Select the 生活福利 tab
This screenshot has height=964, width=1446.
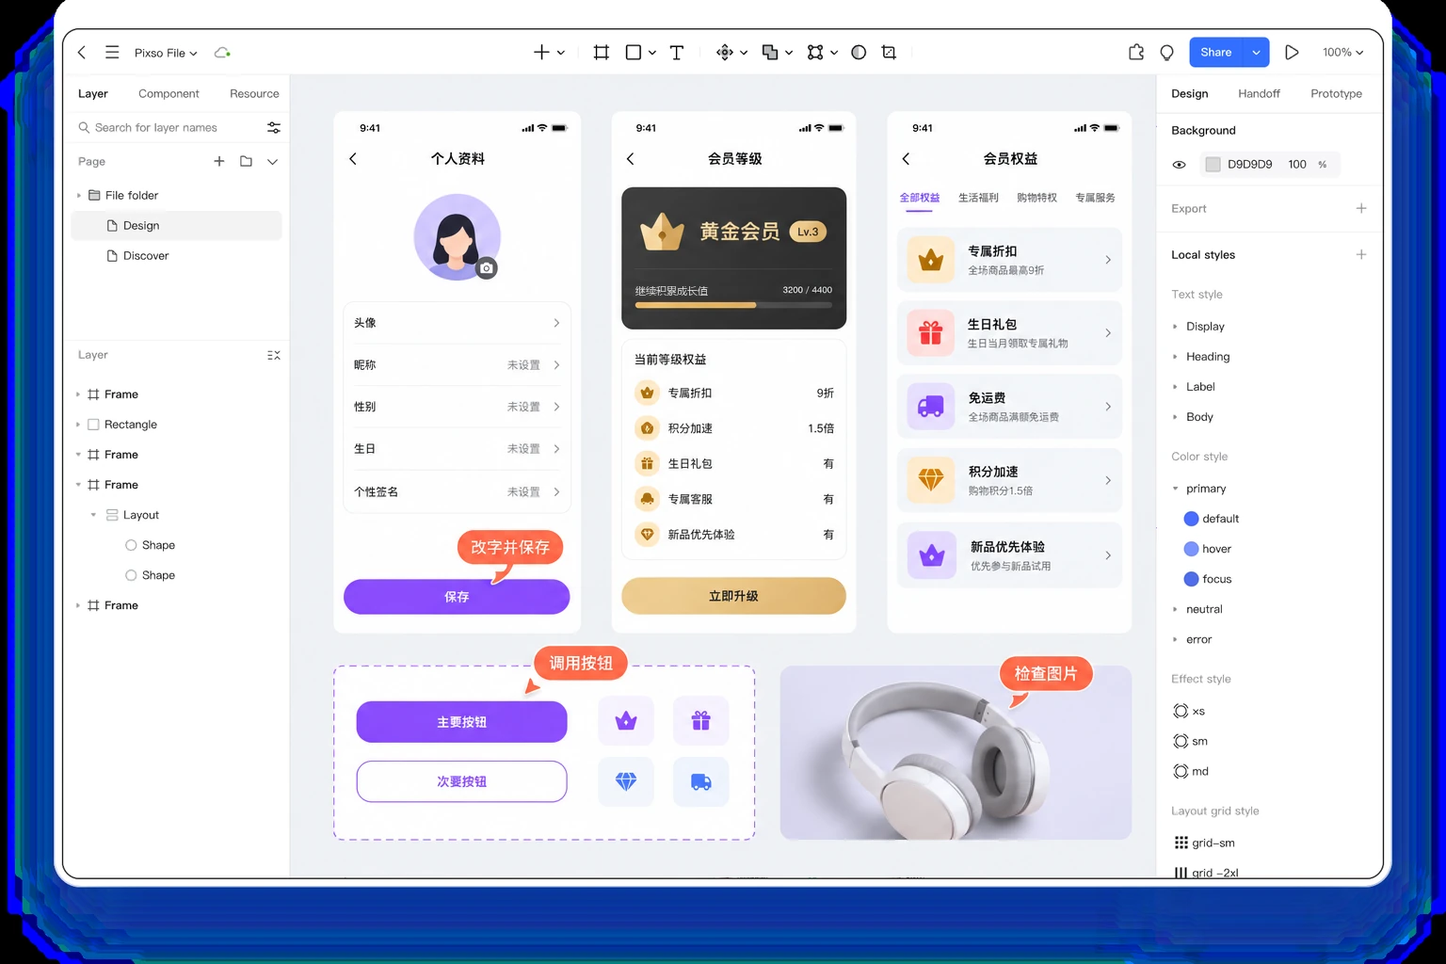pyautogui.click(x=978, y=198)
